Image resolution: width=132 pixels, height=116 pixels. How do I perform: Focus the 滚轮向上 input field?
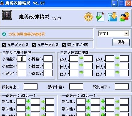[31, 86]
